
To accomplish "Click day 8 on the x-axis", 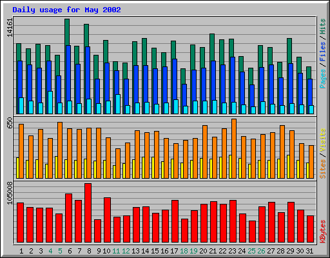I will tap(89, 251).
